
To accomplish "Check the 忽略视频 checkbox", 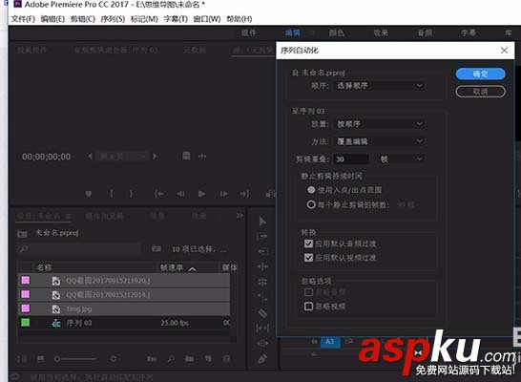I will coord(308,307).
